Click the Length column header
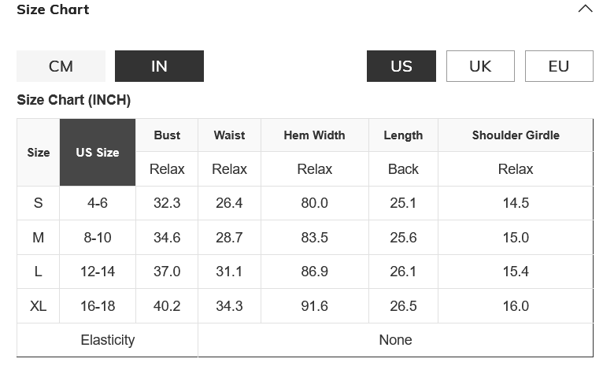The image size is (603, 366). 403,135
